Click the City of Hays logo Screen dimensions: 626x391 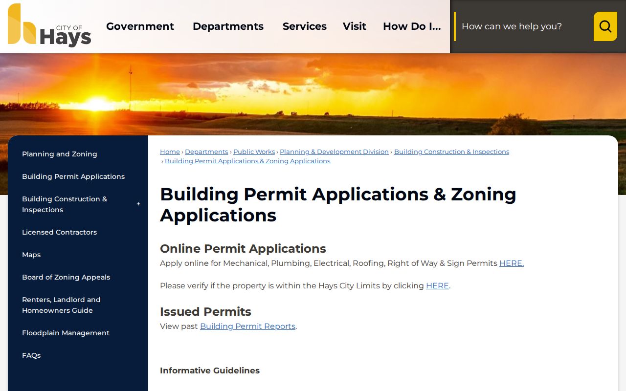point(49,25)
